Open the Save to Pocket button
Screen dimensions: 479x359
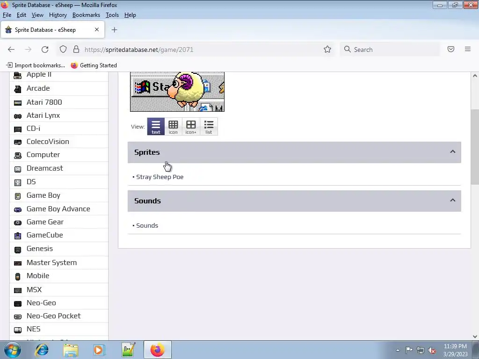[451, 49]
